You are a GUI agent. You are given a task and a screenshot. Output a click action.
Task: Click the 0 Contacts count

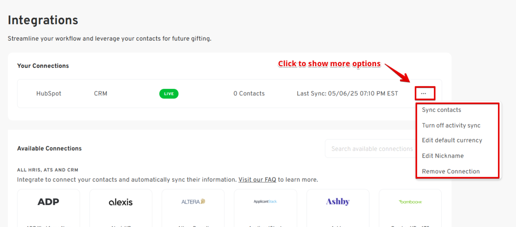249,94
